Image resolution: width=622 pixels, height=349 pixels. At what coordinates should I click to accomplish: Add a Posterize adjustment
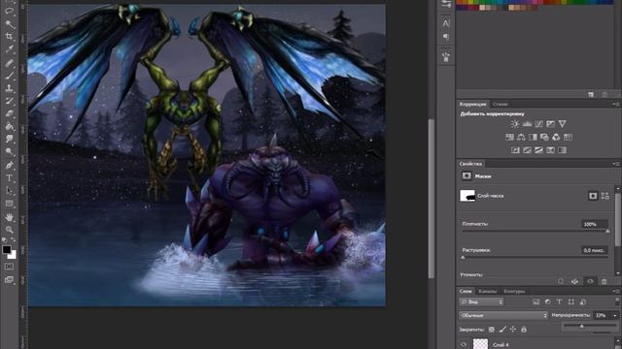527,150
